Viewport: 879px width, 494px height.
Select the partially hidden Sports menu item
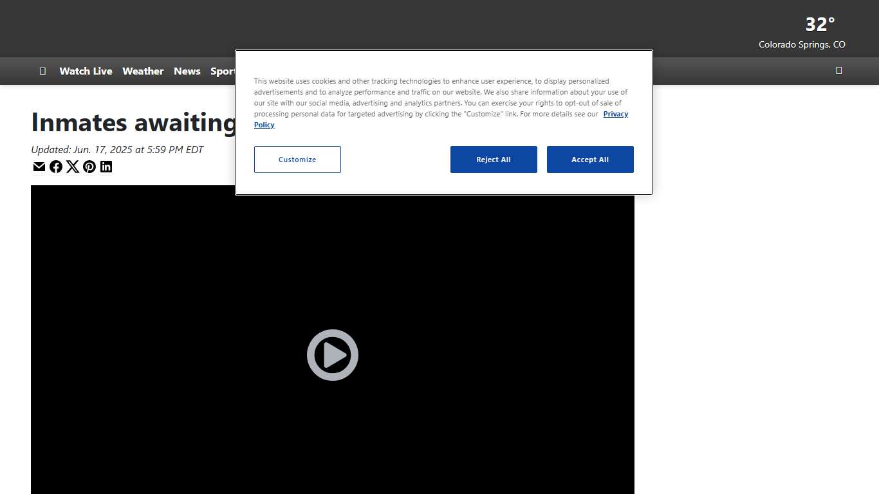point(222,71)
